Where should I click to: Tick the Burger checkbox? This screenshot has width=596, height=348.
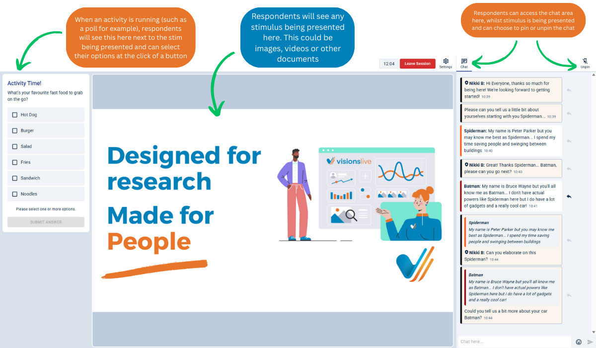[15, 131]
